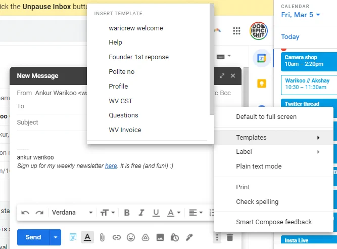Choose Check spelling
This screenshot has height=249, width=337.
tap(274, 201)
